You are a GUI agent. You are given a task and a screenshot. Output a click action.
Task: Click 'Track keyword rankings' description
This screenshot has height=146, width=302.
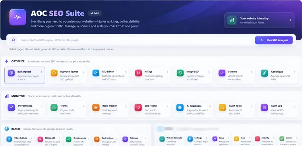point(110,112)
